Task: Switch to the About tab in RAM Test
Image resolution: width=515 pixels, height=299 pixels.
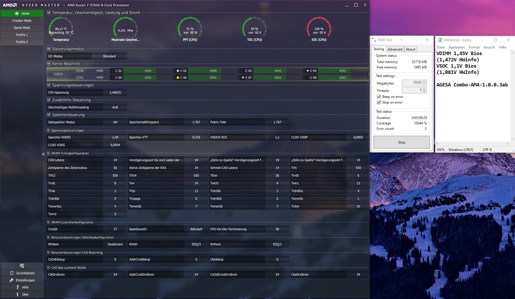Action: (x=411, y=49)
